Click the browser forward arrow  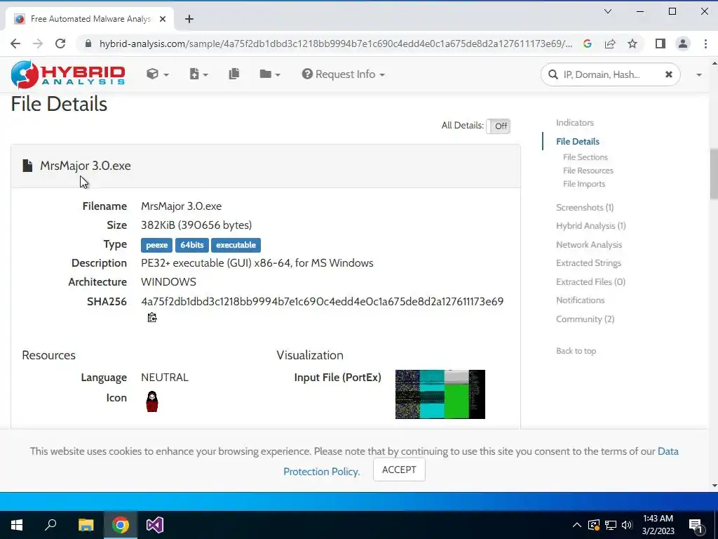point(38,44)
